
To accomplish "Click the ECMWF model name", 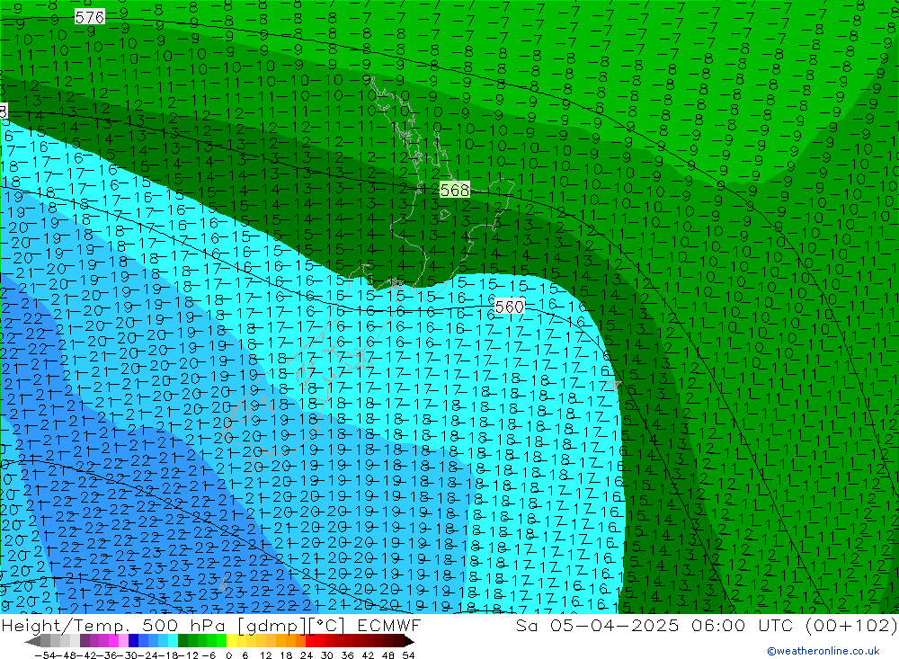I will point(388,626).
